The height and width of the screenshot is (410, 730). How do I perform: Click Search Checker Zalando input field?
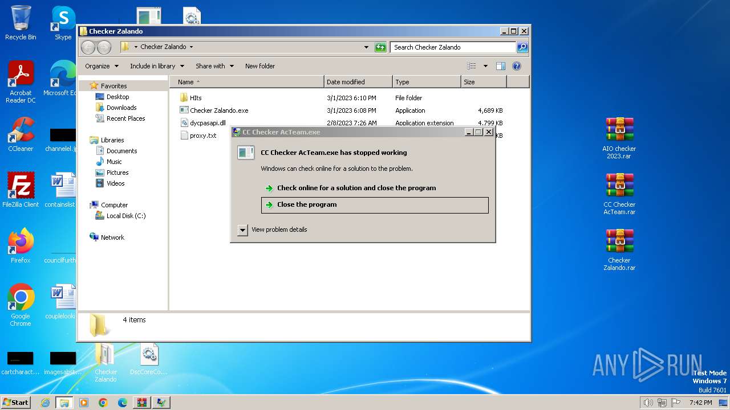[x=453, y=47]
